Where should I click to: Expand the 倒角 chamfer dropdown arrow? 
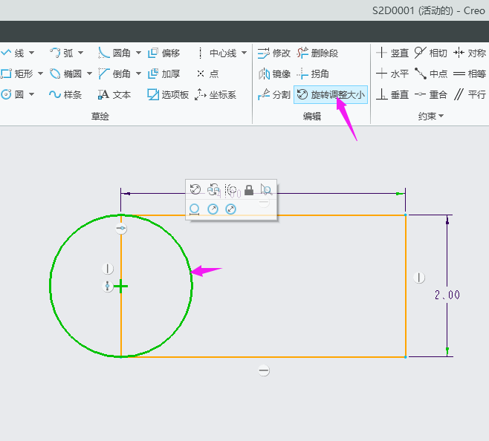click(138, 73)
